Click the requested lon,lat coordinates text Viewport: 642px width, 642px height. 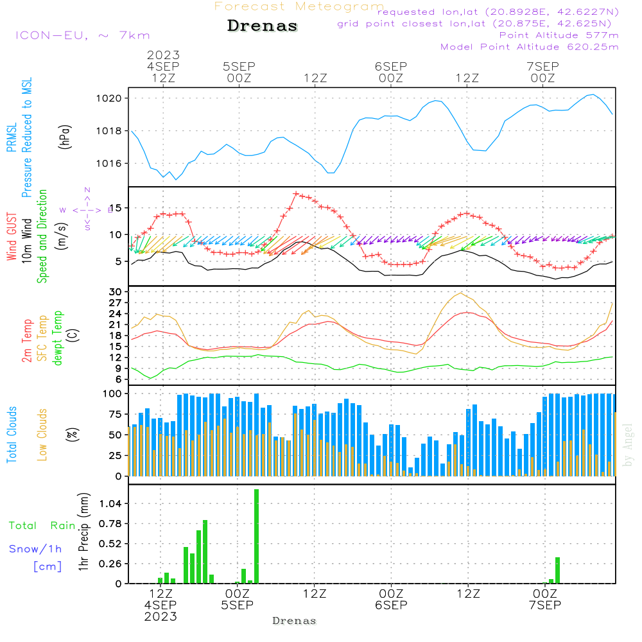click(x=498, y=12)
